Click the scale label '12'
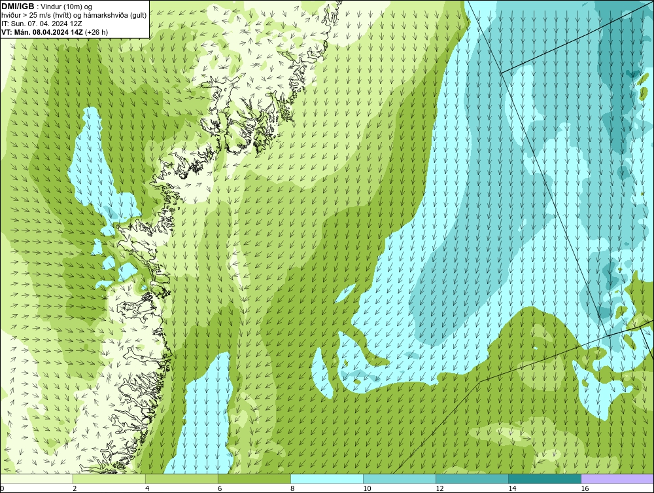654x493 pixels. click(x=439, y=488)
